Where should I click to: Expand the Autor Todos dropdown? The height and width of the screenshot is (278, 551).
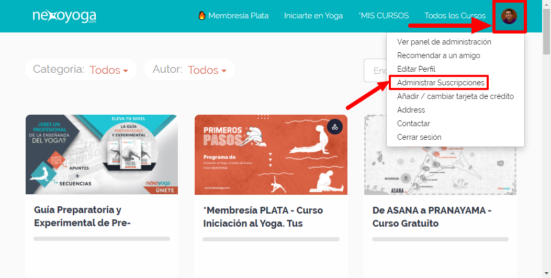pyautogui.click(x=207, y=70)
